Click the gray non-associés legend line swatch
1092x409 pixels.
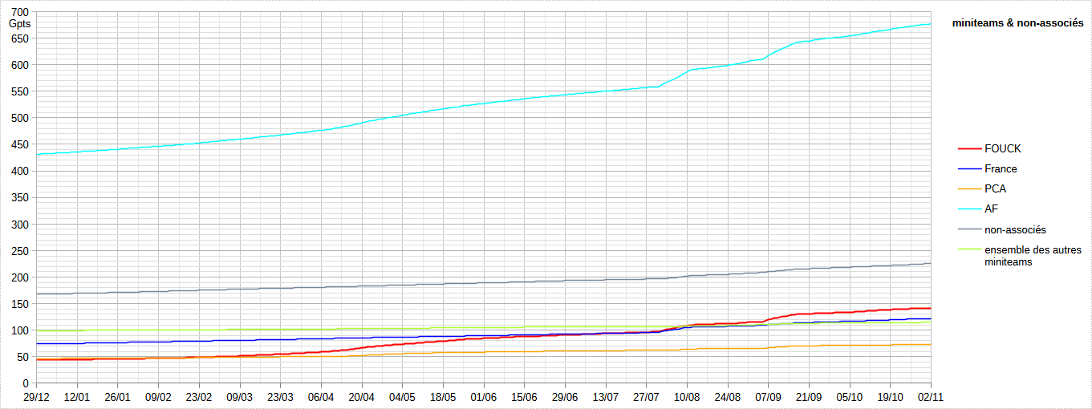click(x=969, y=230)
